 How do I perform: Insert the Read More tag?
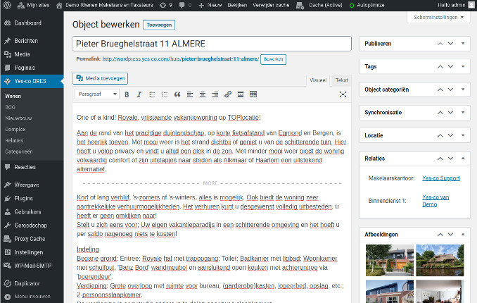tap(241, 94)
